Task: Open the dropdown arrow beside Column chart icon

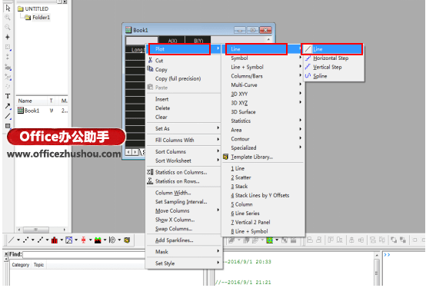Action: (62, 240)
